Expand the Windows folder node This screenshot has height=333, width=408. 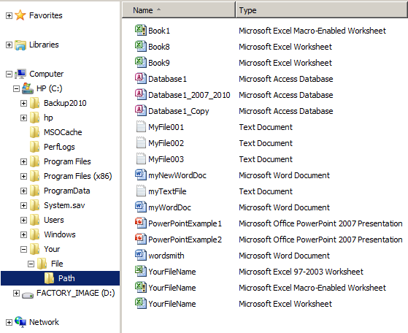23,234
